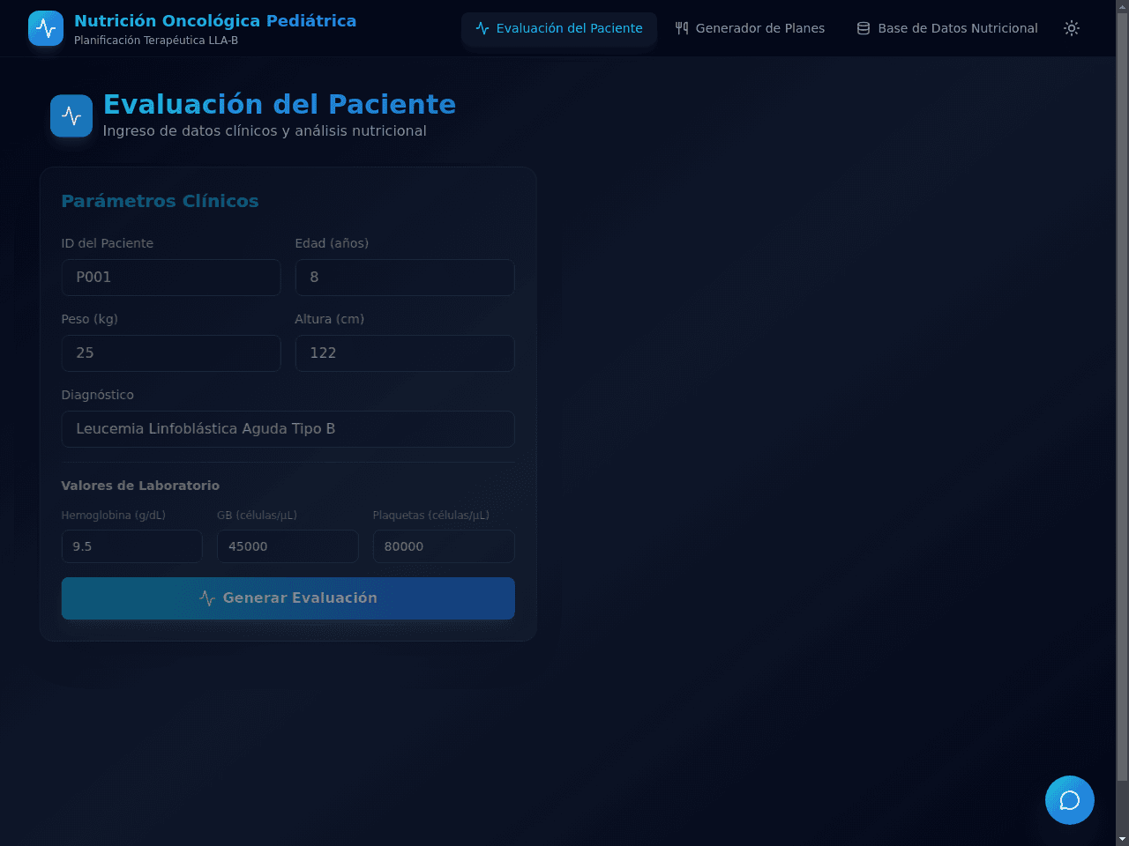Open the chat bubble floating button

coord(1070,800)
